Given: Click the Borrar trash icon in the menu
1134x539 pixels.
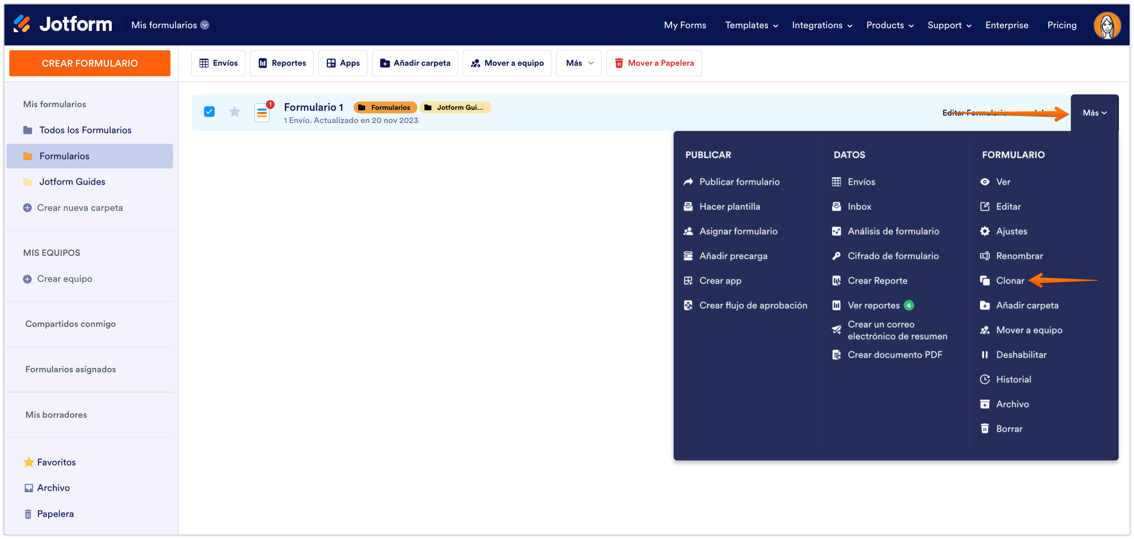Looking at the screenshot, I should coord(985,429).
